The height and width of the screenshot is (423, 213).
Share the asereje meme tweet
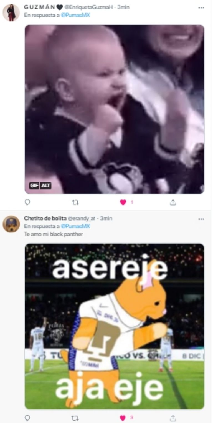point(173,417)
